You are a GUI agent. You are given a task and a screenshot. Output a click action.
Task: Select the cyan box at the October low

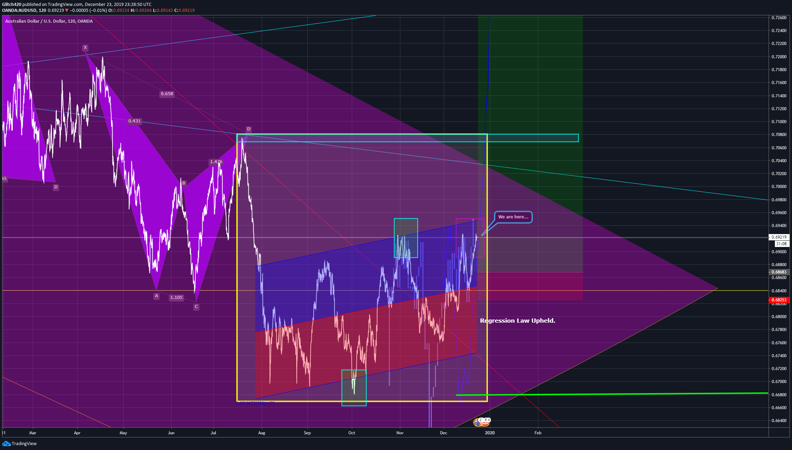354,388
